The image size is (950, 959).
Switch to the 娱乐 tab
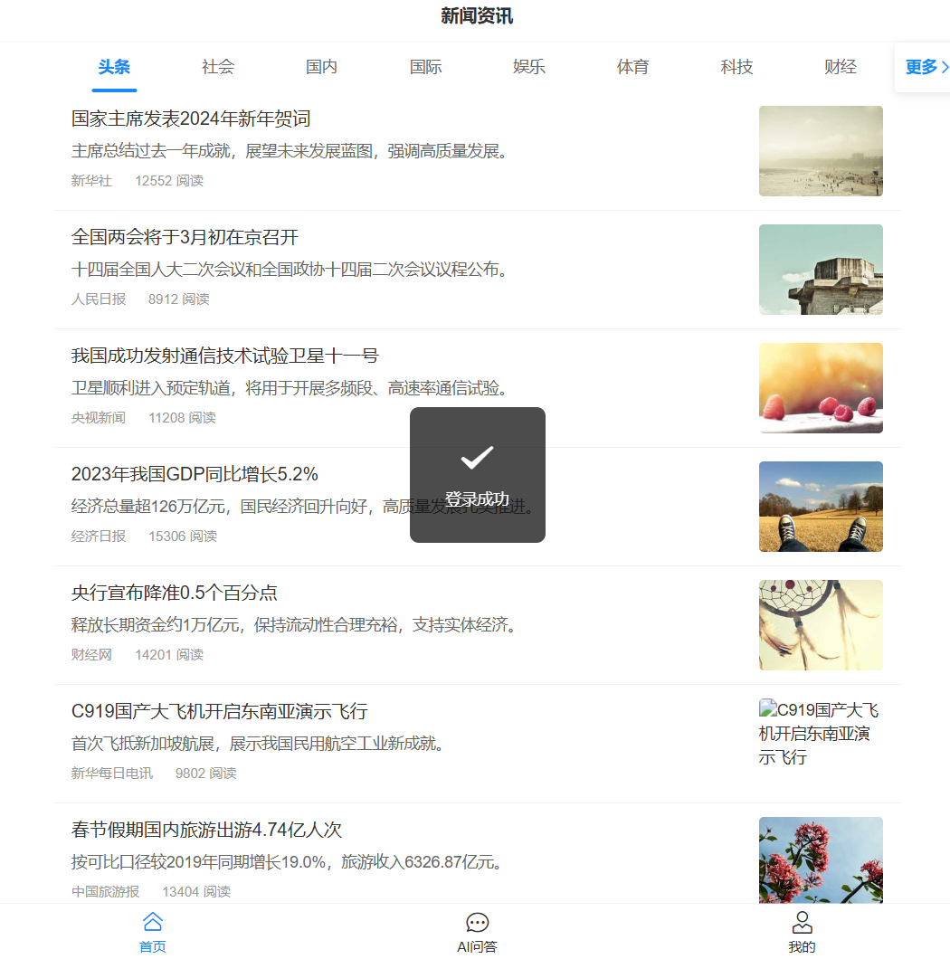coord(529,67)
